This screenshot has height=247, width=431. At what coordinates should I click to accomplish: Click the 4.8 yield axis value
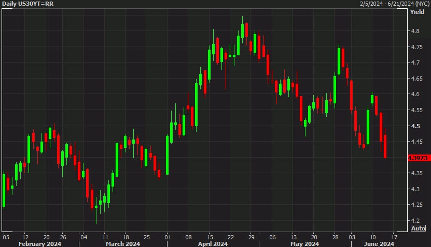(x=416, y=31)
